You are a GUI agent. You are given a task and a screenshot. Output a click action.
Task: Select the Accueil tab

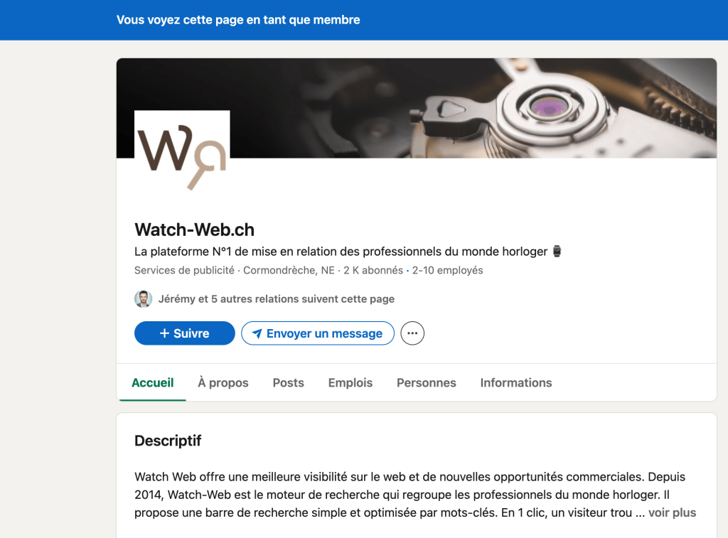point(152,382)
